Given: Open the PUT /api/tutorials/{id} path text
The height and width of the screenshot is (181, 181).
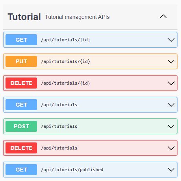Looking at the screenshot, I should 66,61.
